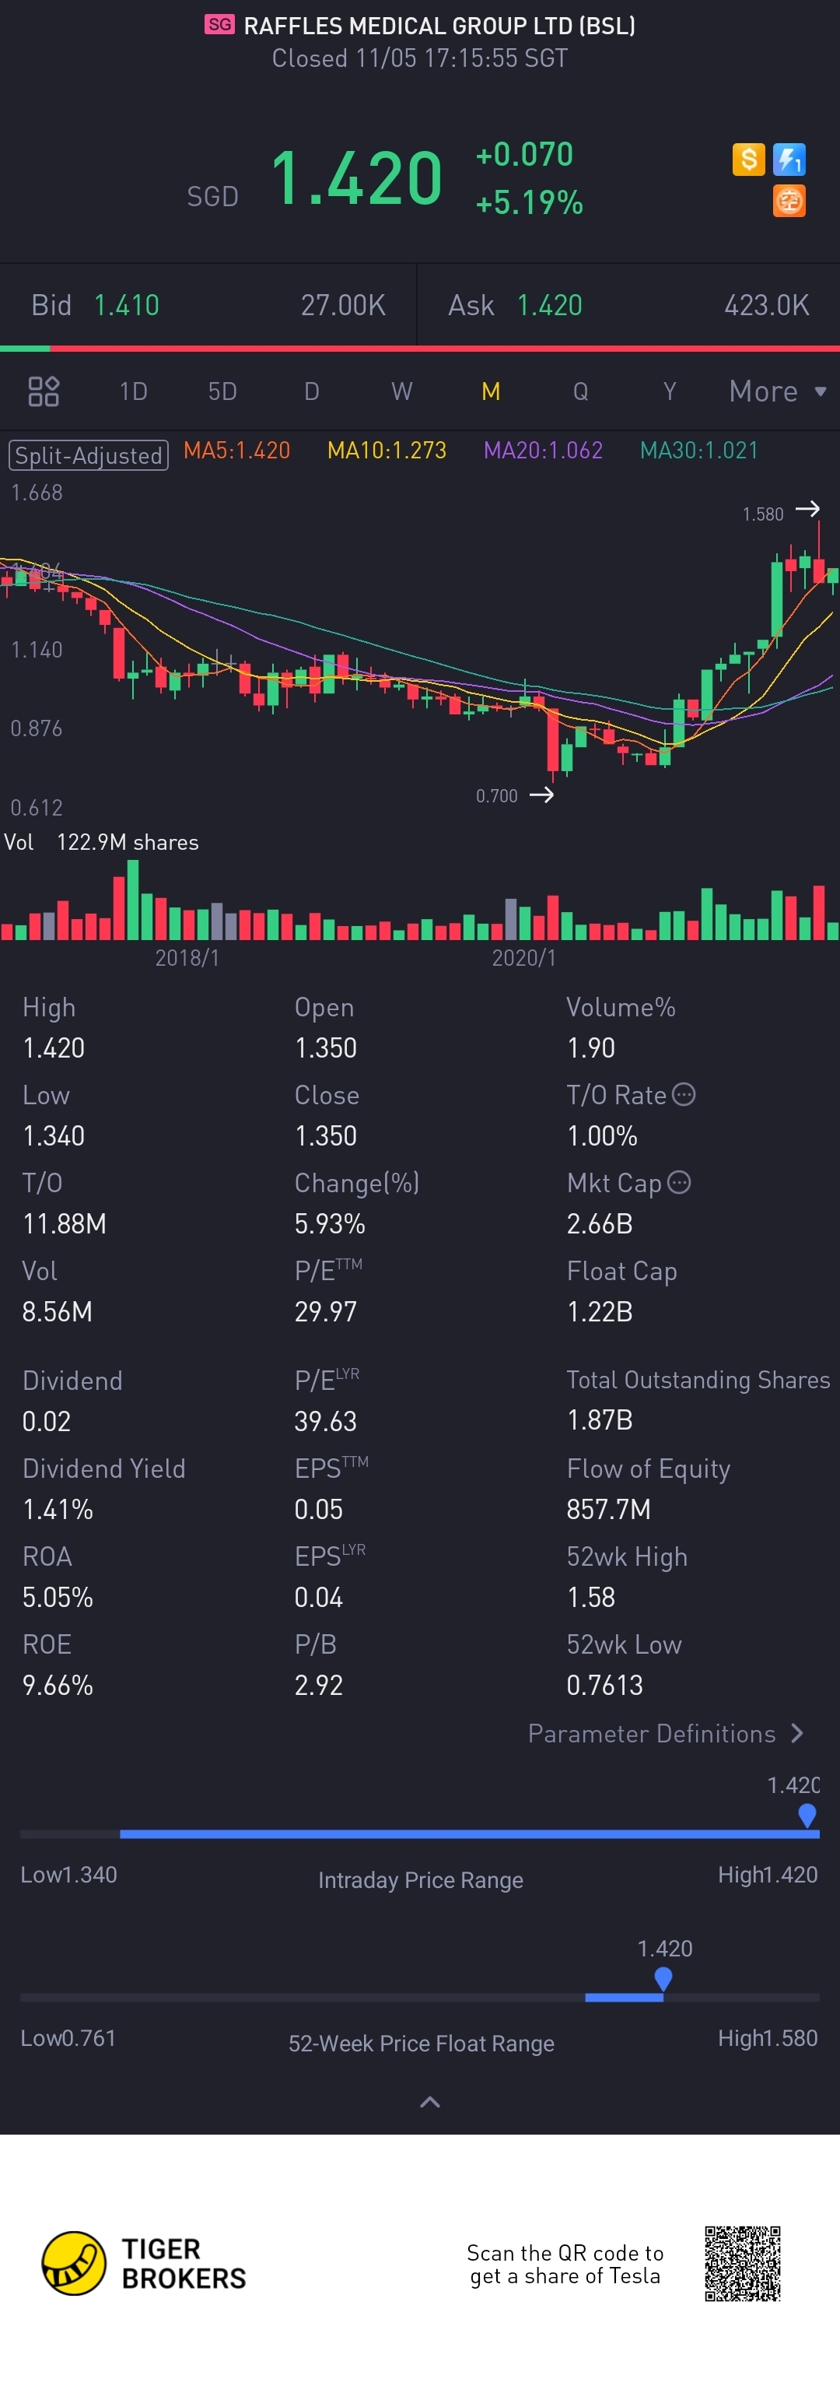
Task: Tap the Mkt Cap value 2.66B
Action: coord(600,1223)
